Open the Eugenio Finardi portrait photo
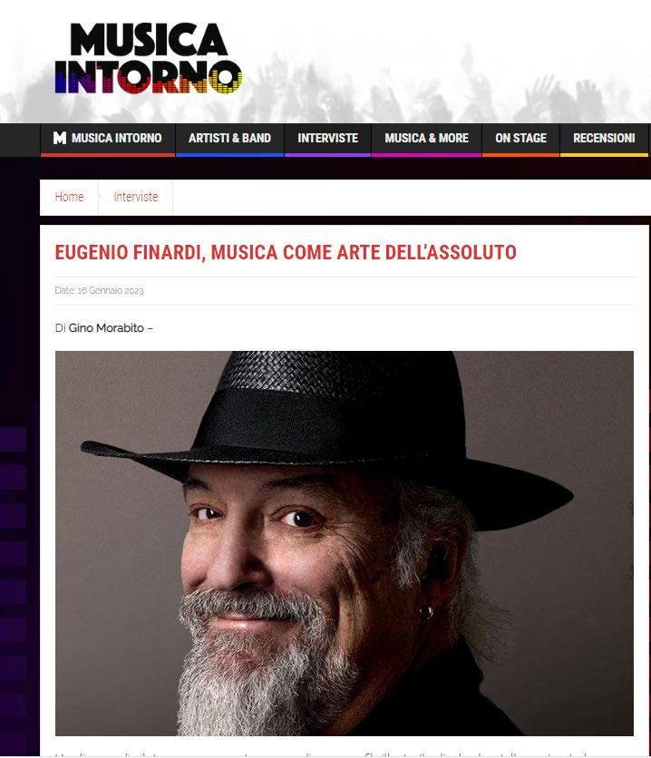This screenshot has width=651, height=758. point(345,543)
